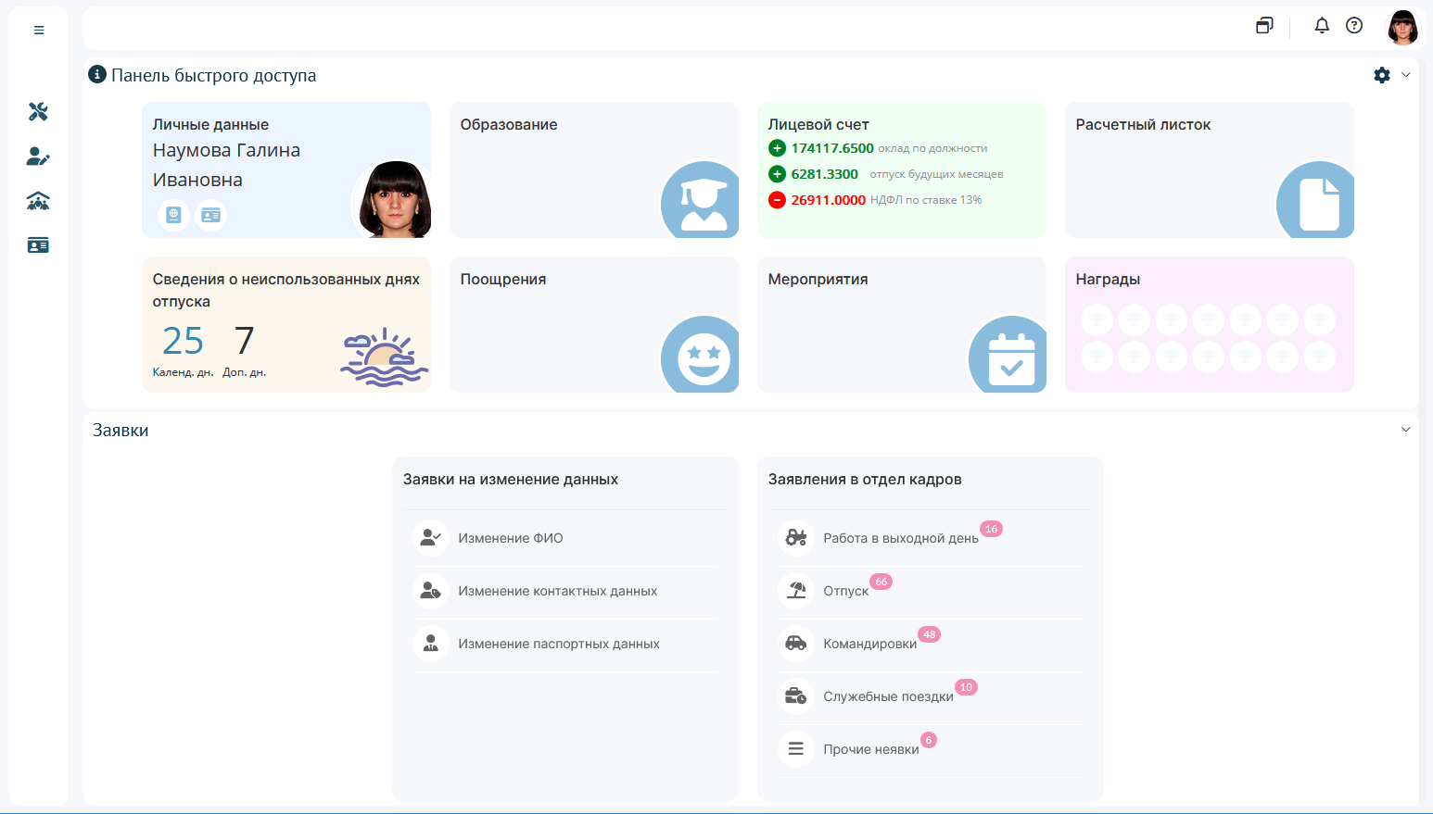Click the wrench and screwdriver tools sidebar icon
1433x814 pixels.
[x=38, y=112]
